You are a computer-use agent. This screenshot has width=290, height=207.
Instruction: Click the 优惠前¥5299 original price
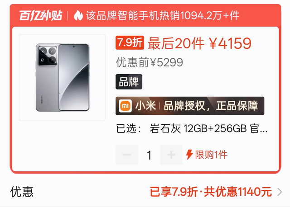pyautogui.click(x=150, y=62)
